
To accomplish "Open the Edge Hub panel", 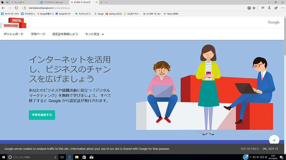I will coord(263,8).
